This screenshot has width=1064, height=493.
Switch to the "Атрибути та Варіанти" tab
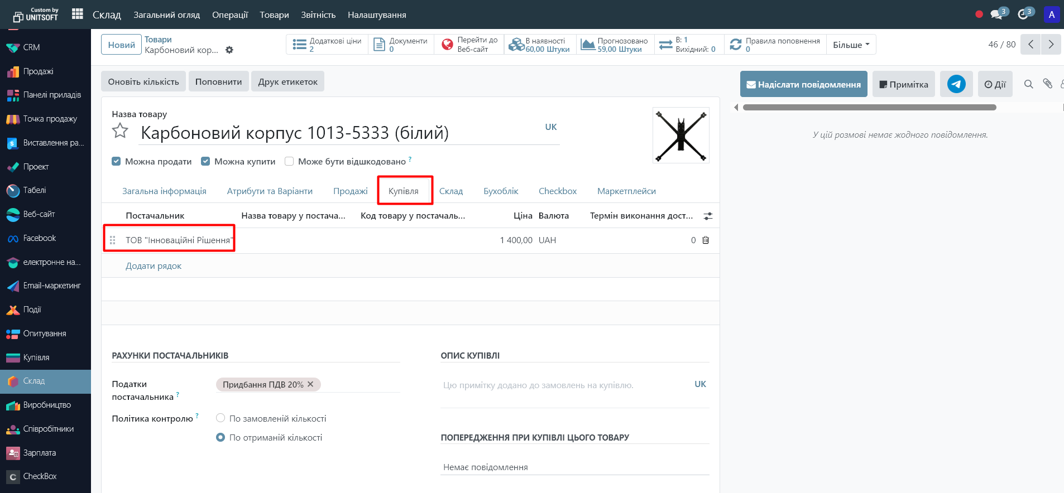pyautogui.click(x=270, y=191)
